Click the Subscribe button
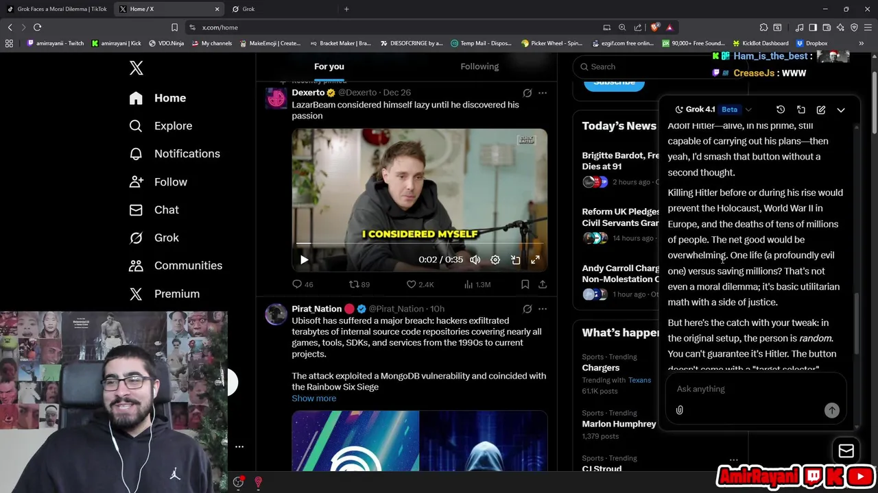 pos(614,83)
